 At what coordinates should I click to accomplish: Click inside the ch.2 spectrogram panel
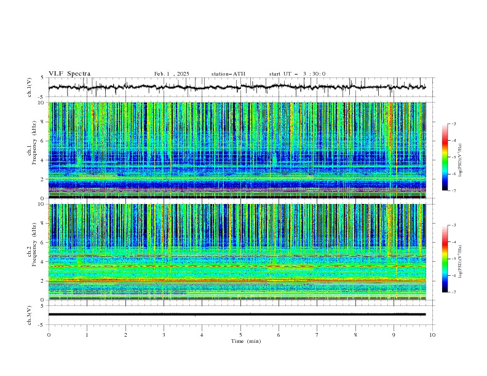click(x=237, y=252)
